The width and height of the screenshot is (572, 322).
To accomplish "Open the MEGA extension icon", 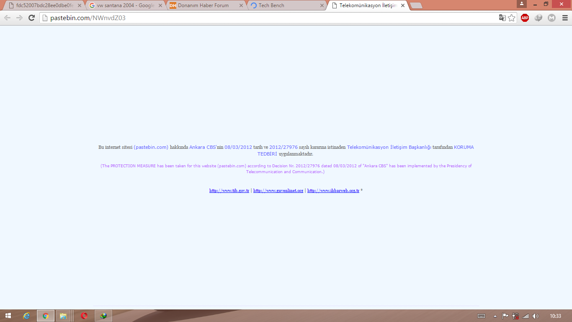I will pyautogui.click(x=552, y=18).
